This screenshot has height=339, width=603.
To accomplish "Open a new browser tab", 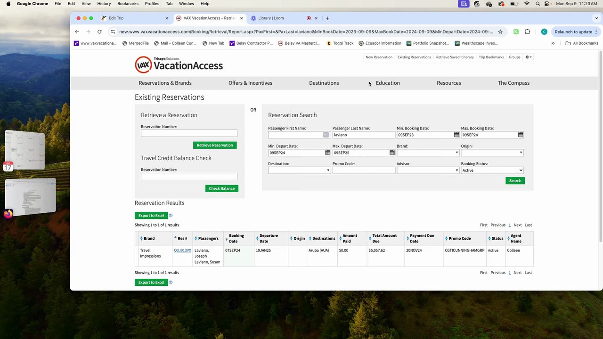I will (x=327, y=18).
